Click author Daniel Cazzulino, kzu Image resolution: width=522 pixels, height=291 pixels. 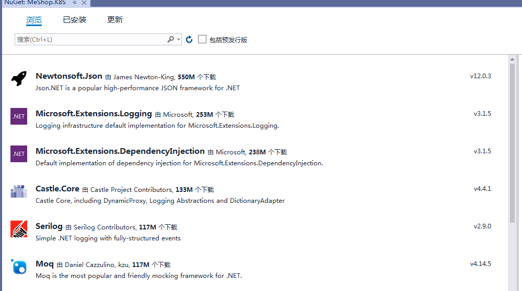[x=97, y=265]
